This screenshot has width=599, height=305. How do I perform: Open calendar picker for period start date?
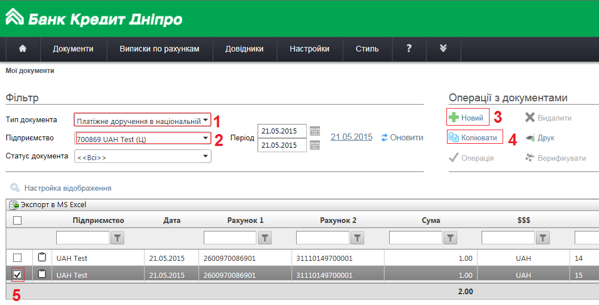tap(315, 131)
